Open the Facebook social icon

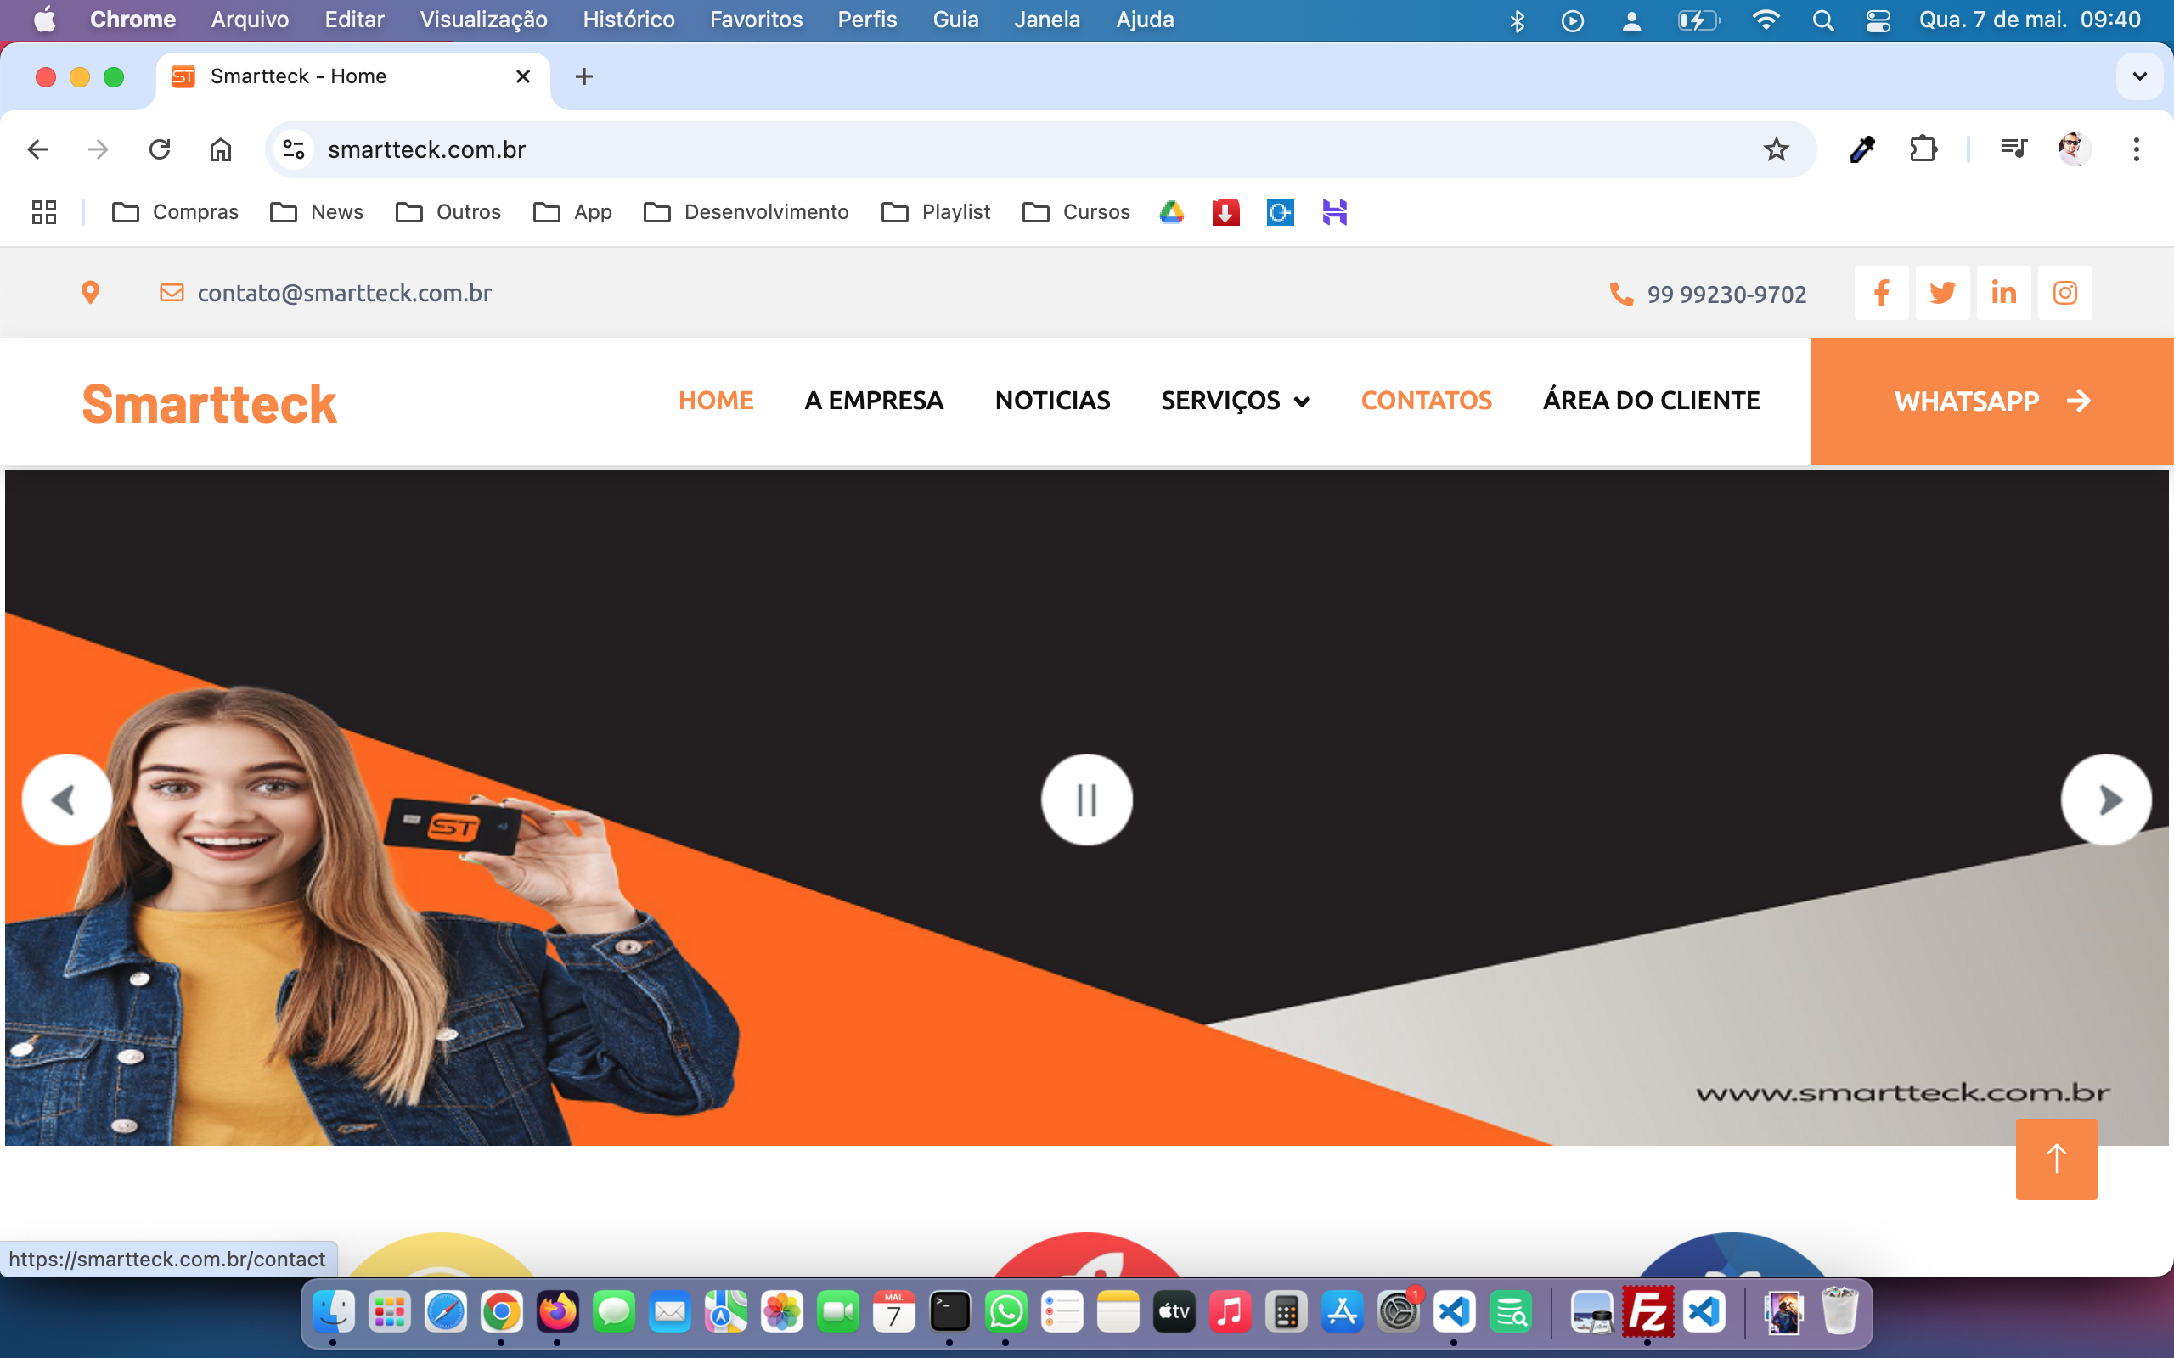(x=1881, y=293)
